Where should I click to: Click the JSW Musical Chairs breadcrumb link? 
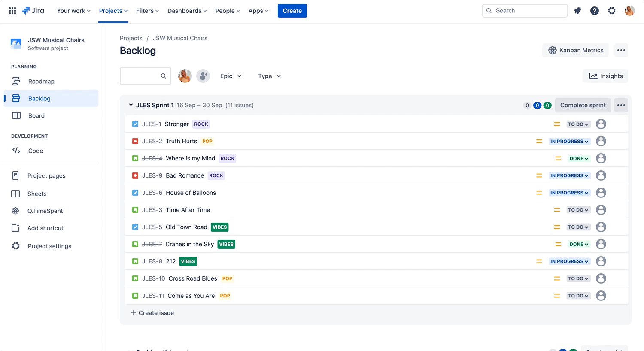180,38
